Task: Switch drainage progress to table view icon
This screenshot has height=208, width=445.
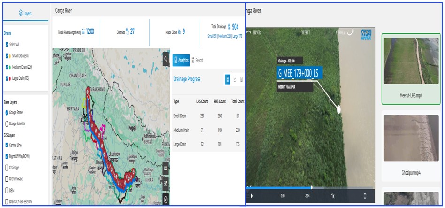Action: (x=228, y=79)
